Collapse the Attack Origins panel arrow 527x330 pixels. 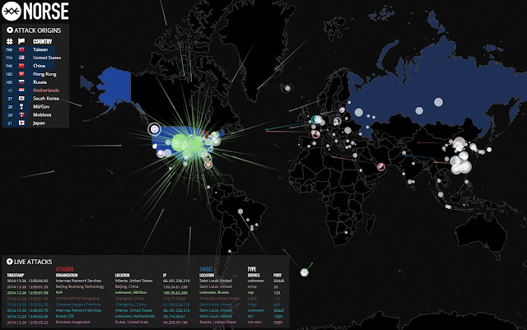pyautogui.click(x=10, y=30)
